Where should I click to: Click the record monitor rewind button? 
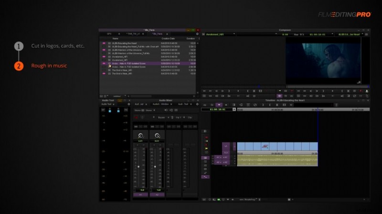click(x=298, y=91)
